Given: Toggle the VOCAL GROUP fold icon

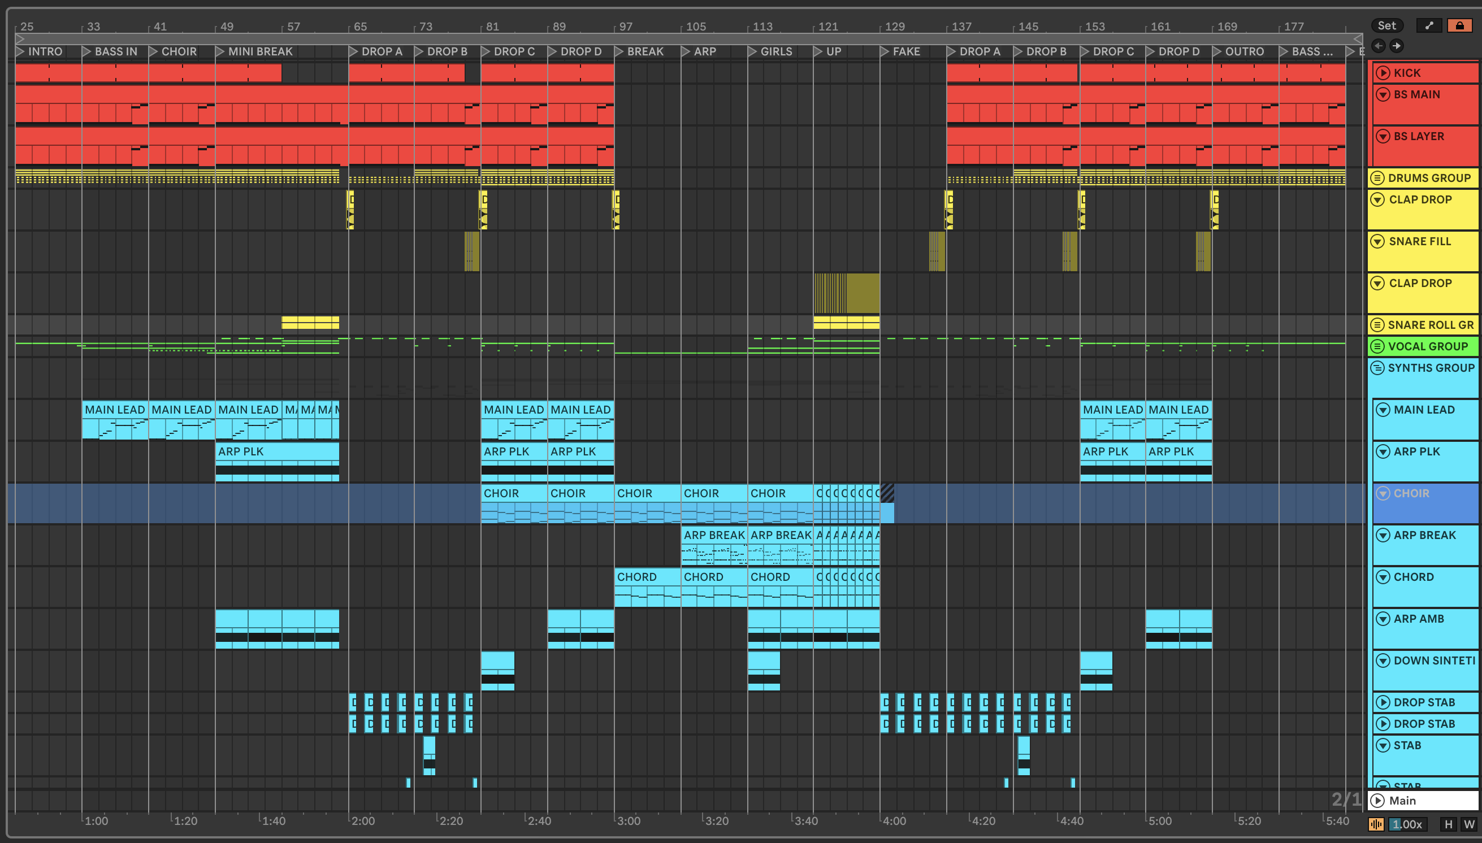Looking at the screenshot, I should (x=1378, y=347).
